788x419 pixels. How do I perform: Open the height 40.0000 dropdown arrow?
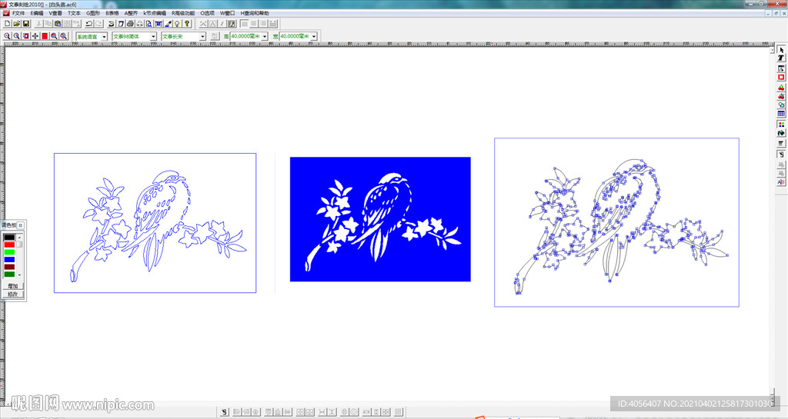point(265,37)
